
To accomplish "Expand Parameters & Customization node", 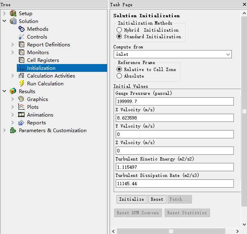I will click(x=5, y=130).
